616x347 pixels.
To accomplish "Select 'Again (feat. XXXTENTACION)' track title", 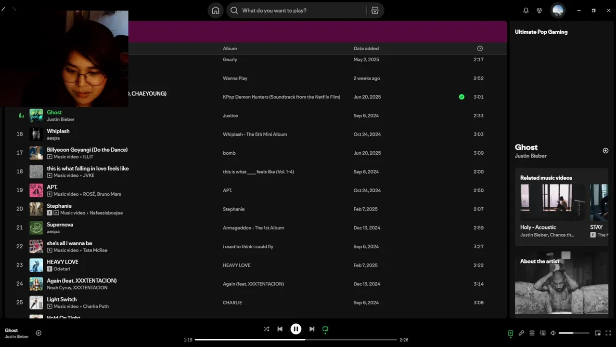I will (x=82, y=280).
